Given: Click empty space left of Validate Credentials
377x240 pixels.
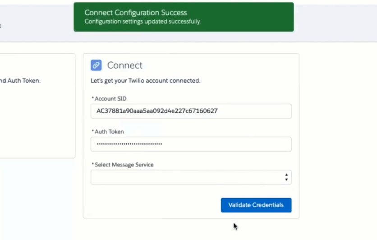Looking at the screenshot, I should pos(153,205).
